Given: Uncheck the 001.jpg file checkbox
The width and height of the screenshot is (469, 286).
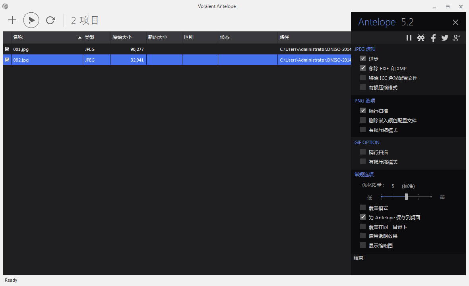Looking at the screenshot, I should click(7, 49).
